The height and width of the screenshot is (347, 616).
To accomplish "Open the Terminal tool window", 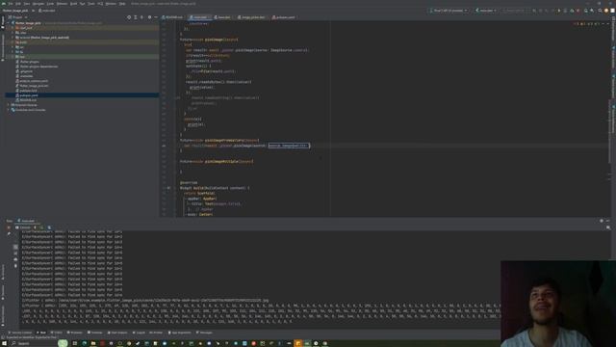I will [94, 333].
